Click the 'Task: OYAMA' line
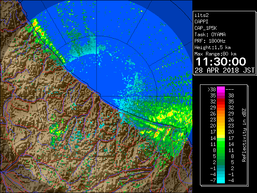The image size is (257, 193). coord(210,35)
